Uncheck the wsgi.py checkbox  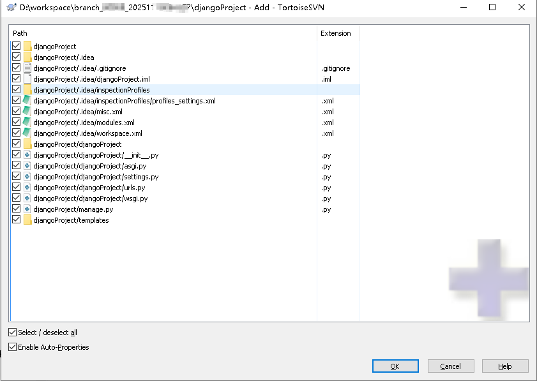(x=17, y=198)
